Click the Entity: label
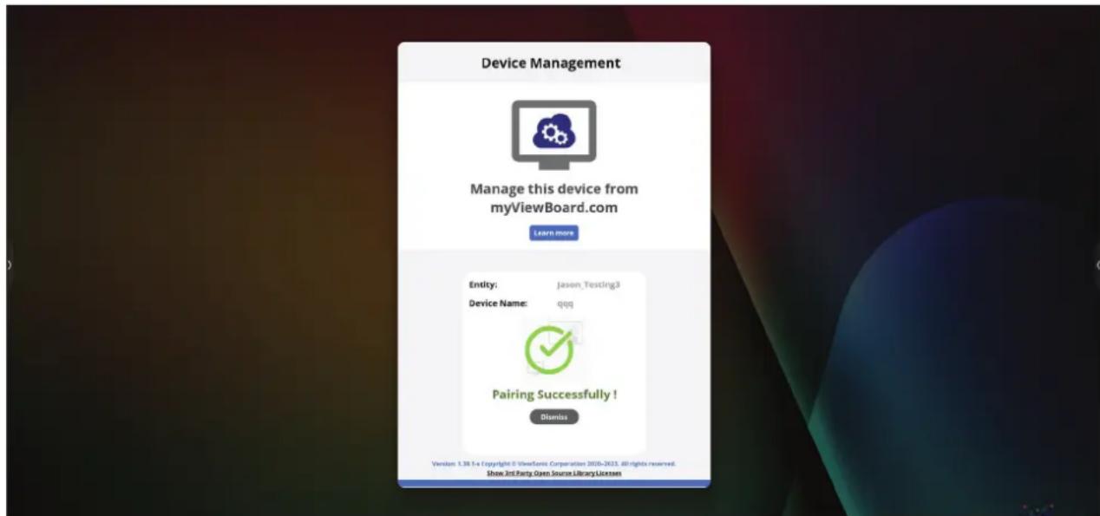1100x516 pixels. pos(483,284)
